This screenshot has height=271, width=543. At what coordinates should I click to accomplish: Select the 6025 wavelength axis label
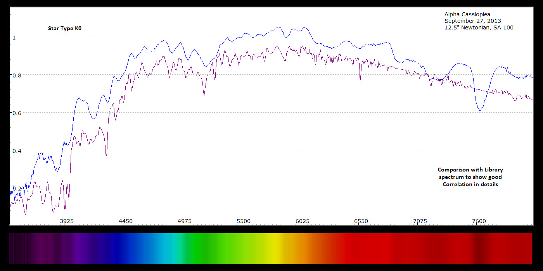point(303,221)
